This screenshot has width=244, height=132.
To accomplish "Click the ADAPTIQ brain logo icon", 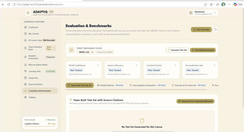I will [28, 13].
